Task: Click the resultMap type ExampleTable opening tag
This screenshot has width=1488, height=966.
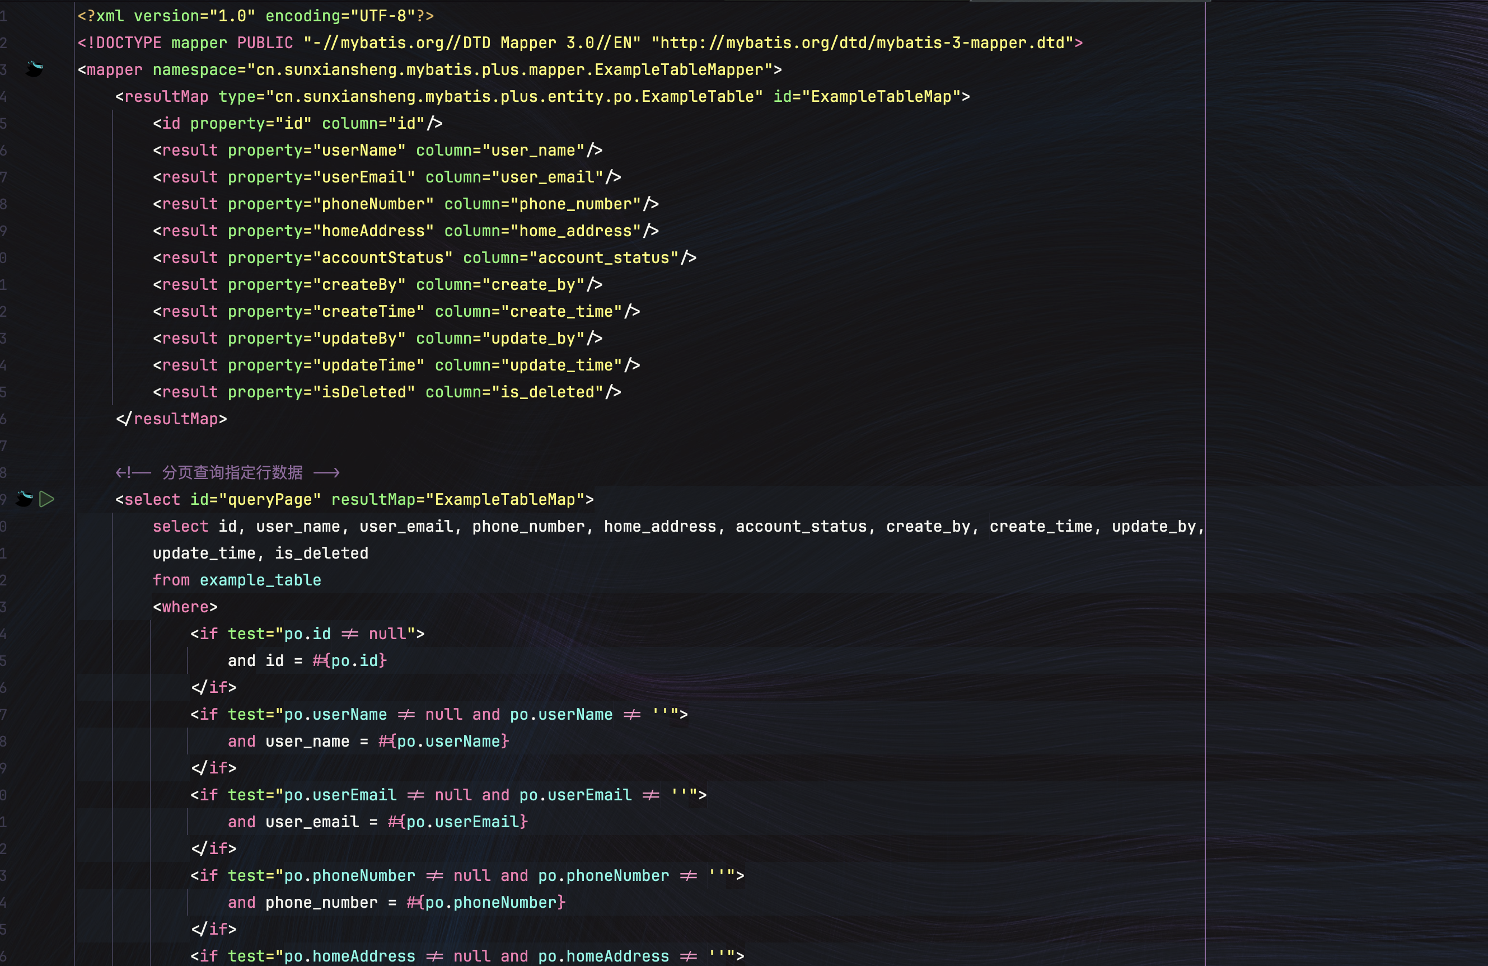Action: click(x=542, y=96)
